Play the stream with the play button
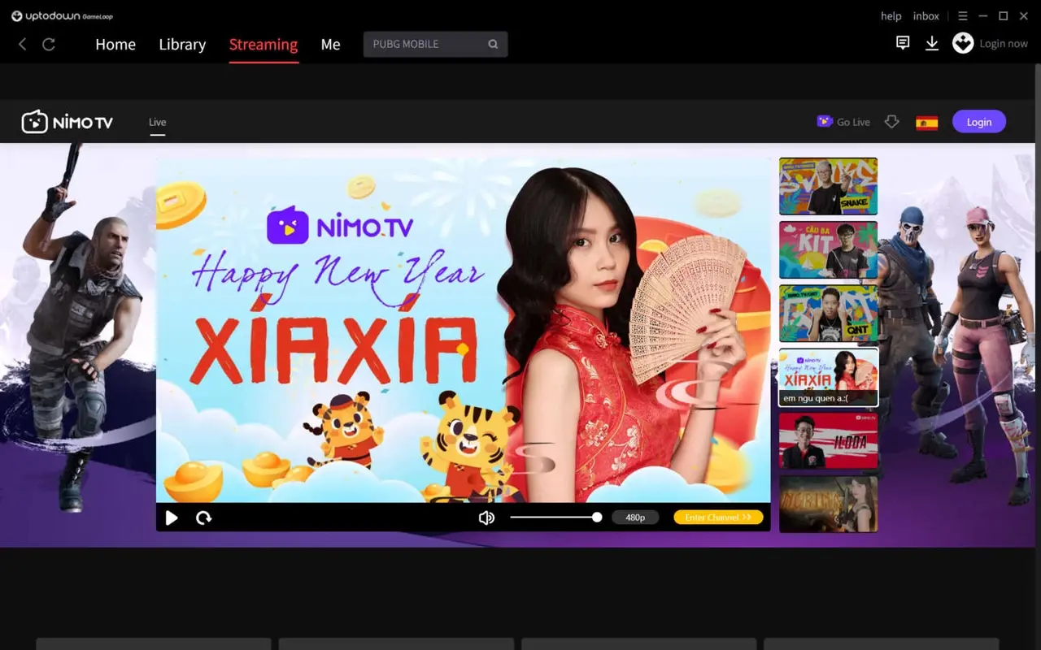Viewport: 1041px width, 650px height. point(172,518)
